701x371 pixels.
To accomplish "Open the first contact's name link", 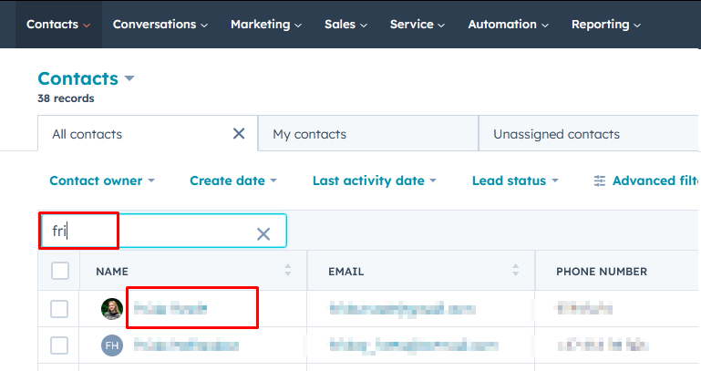I will tap(170, 309).
